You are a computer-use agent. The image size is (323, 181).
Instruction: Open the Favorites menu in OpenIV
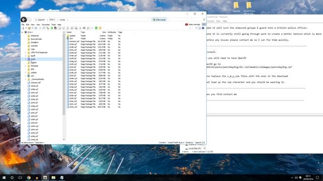click(x=46, y=25)
